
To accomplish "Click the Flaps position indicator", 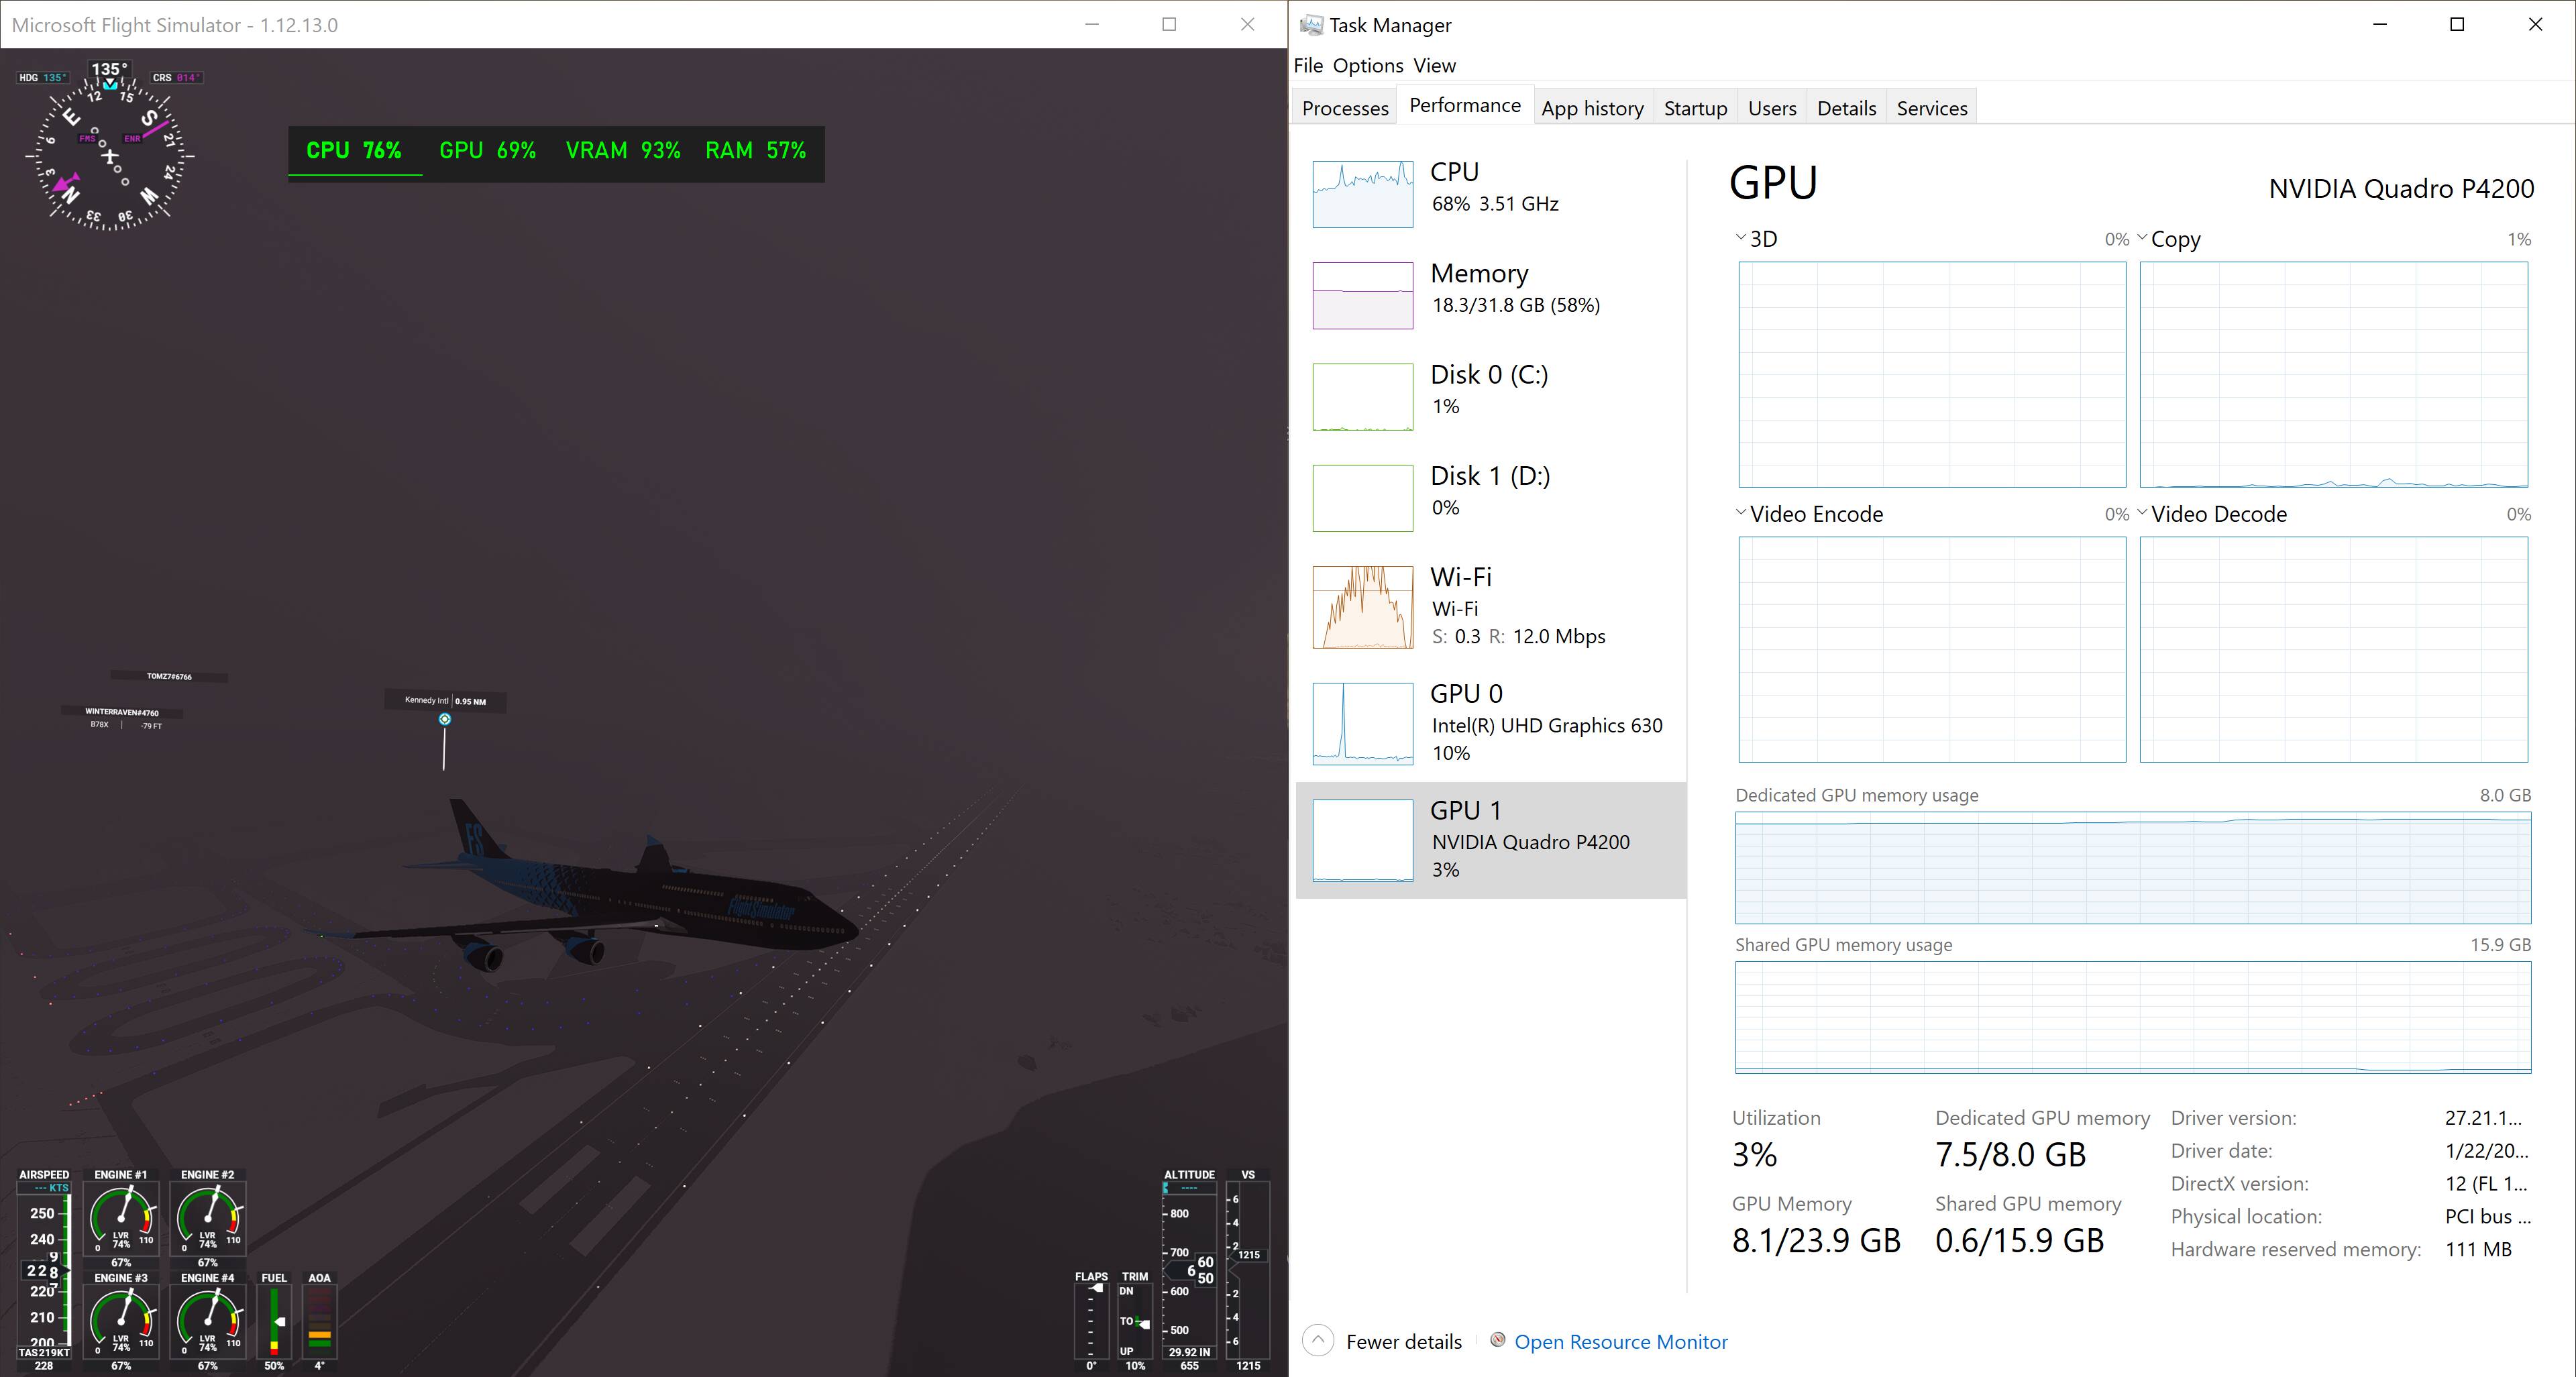I will 1091,1322.
